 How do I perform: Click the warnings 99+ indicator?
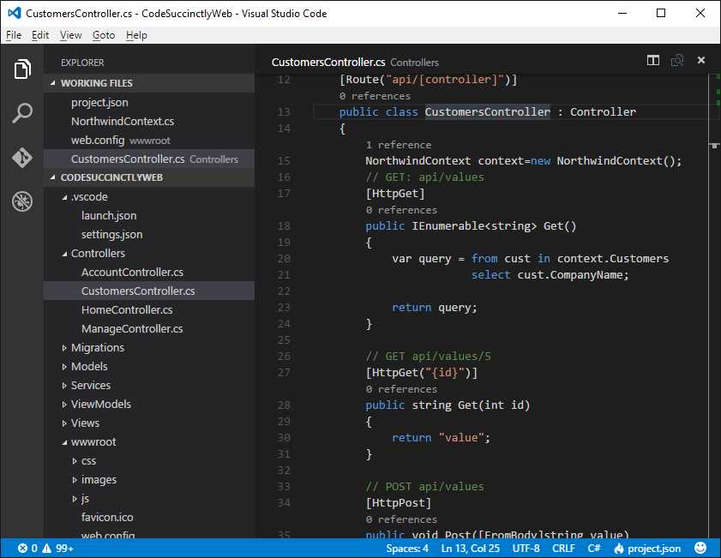tap(58, 549)
